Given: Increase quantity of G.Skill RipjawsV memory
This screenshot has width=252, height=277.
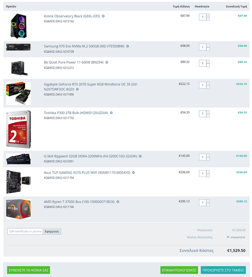Looking at the screenshot, I should [x=208, y=155].
